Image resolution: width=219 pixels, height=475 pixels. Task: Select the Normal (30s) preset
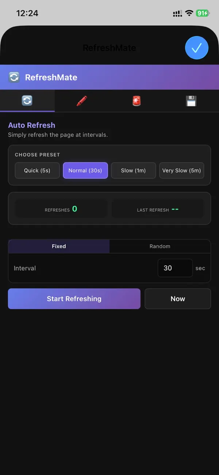click(85, 170)
